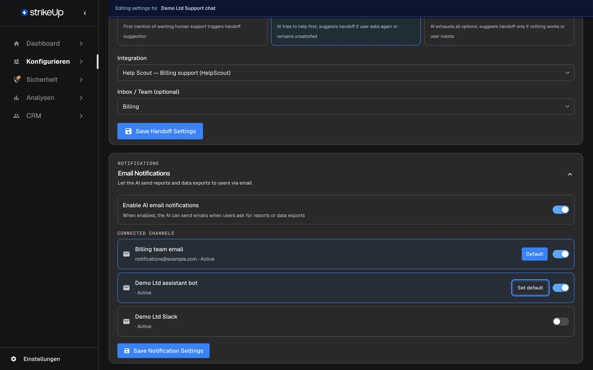
Task: Click the Default badge on Billing team email
Action: (534, 254)
